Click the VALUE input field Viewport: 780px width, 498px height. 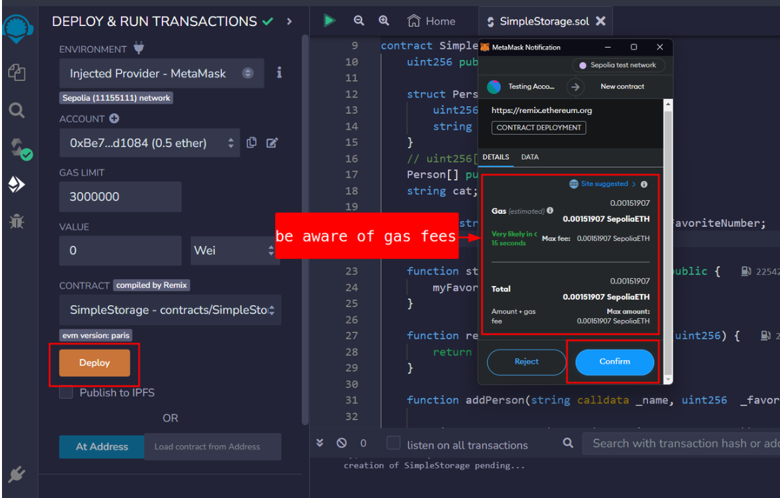pyautogui.click(x=121, y=250)
